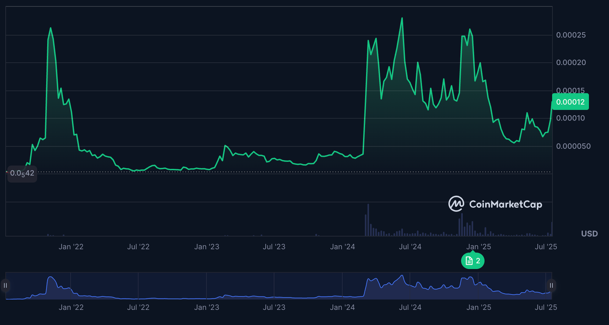The width and height of the screenshot is (609, 325).
Task: Select the 0.00025 y-axis price label
Action: click(x=571, y=35)
